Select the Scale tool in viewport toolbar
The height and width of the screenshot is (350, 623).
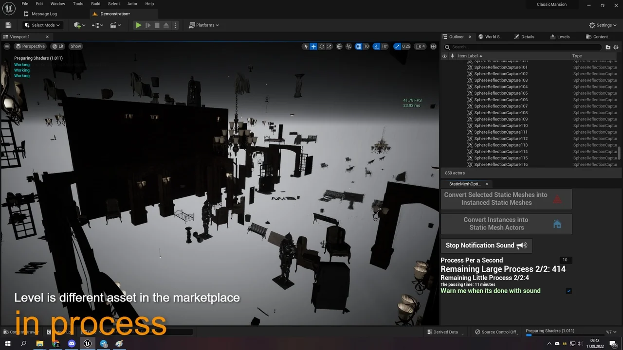click(x=329, y=46)
